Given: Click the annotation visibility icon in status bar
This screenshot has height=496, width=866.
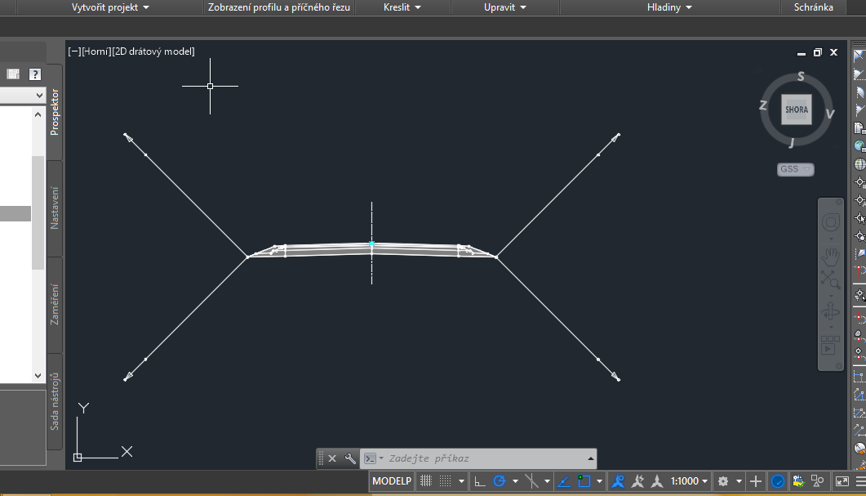Looking at the screenshot, I should 638,481.
